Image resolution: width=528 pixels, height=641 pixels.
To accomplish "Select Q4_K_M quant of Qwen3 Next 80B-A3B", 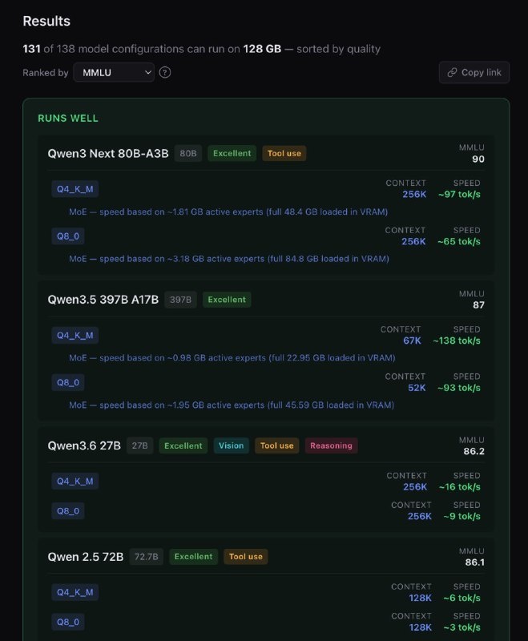I will coord(75,189).
